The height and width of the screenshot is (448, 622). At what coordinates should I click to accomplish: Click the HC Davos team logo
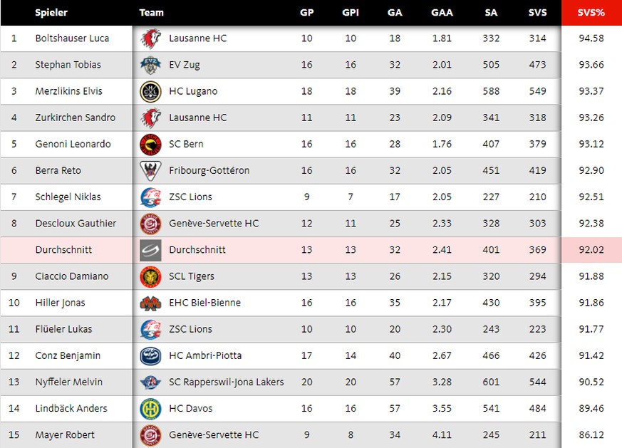point(151,409)
